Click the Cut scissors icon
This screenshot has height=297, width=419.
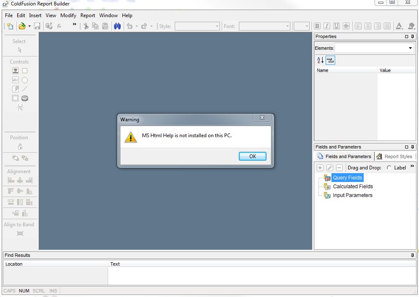click(86, 26)
